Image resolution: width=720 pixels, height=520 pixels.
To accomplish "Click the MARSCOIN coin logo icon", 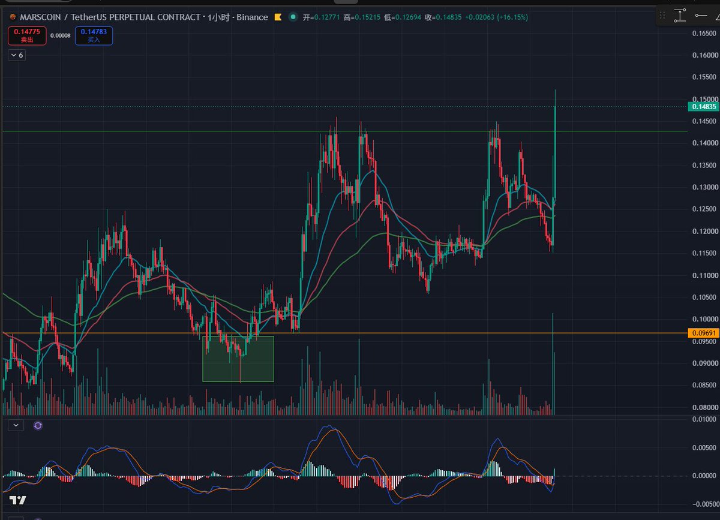I will 12,17.
